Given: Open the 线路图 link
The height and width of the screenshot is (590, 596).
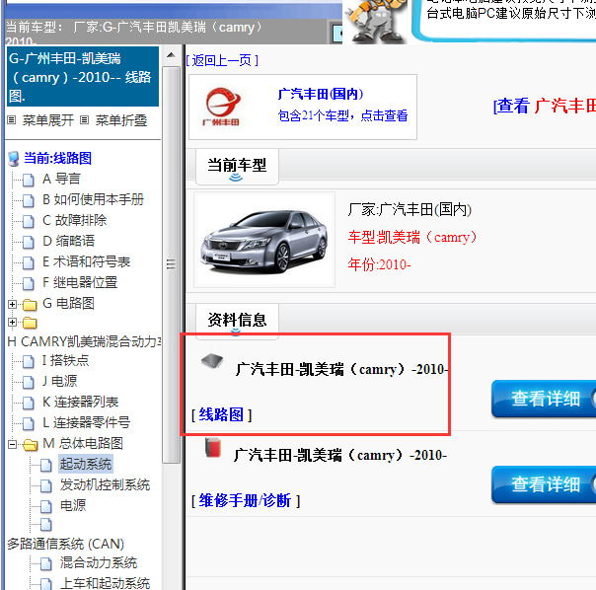Looking at the screenshot, I should click(221, 414).
